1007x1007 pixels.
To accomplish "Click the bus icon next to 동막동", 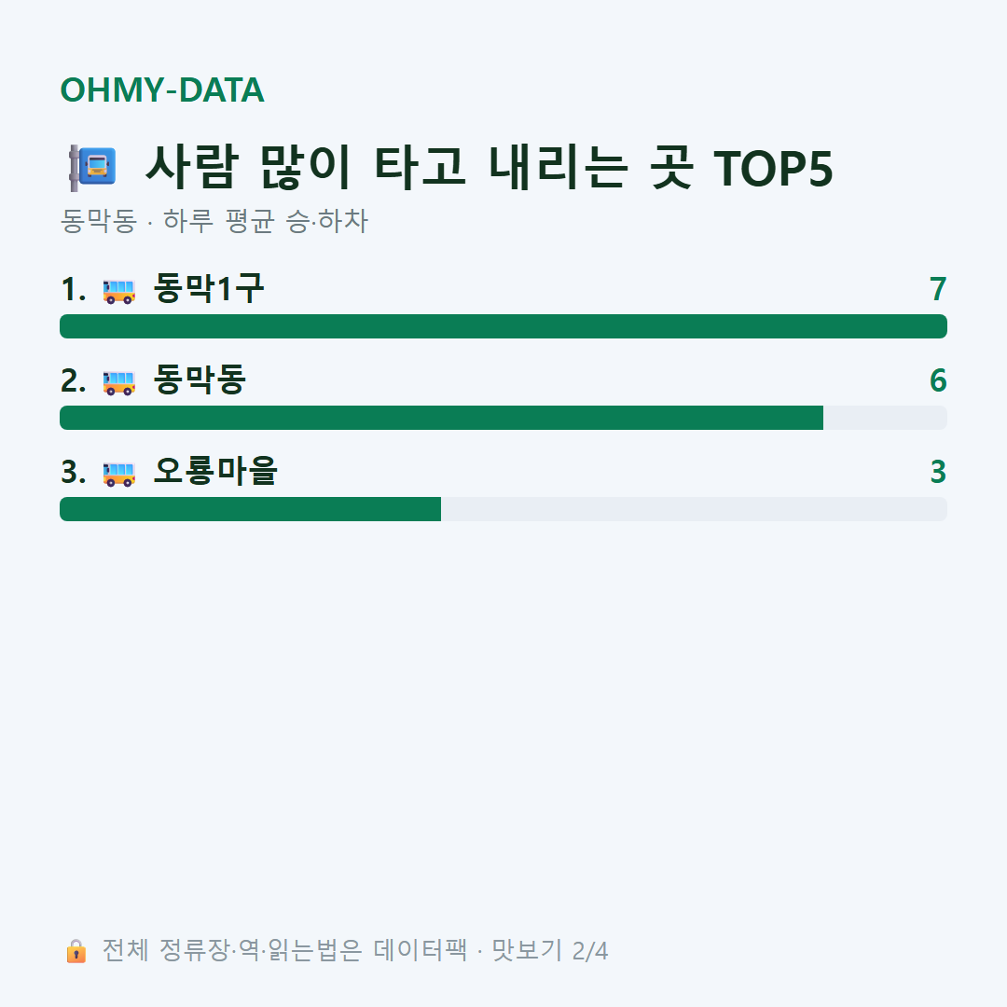I will tap(118, 381).
